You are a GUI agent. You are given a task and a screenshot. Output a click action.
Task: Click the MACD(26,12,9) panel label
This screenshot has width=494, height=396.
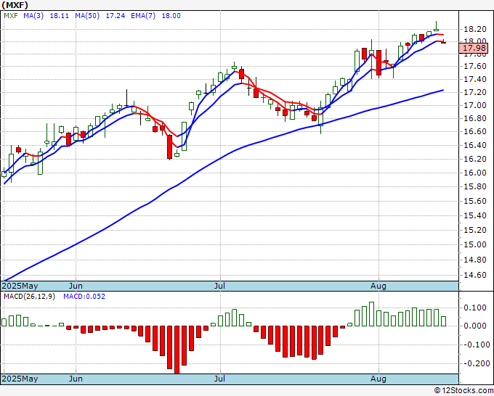pos(29,297)
